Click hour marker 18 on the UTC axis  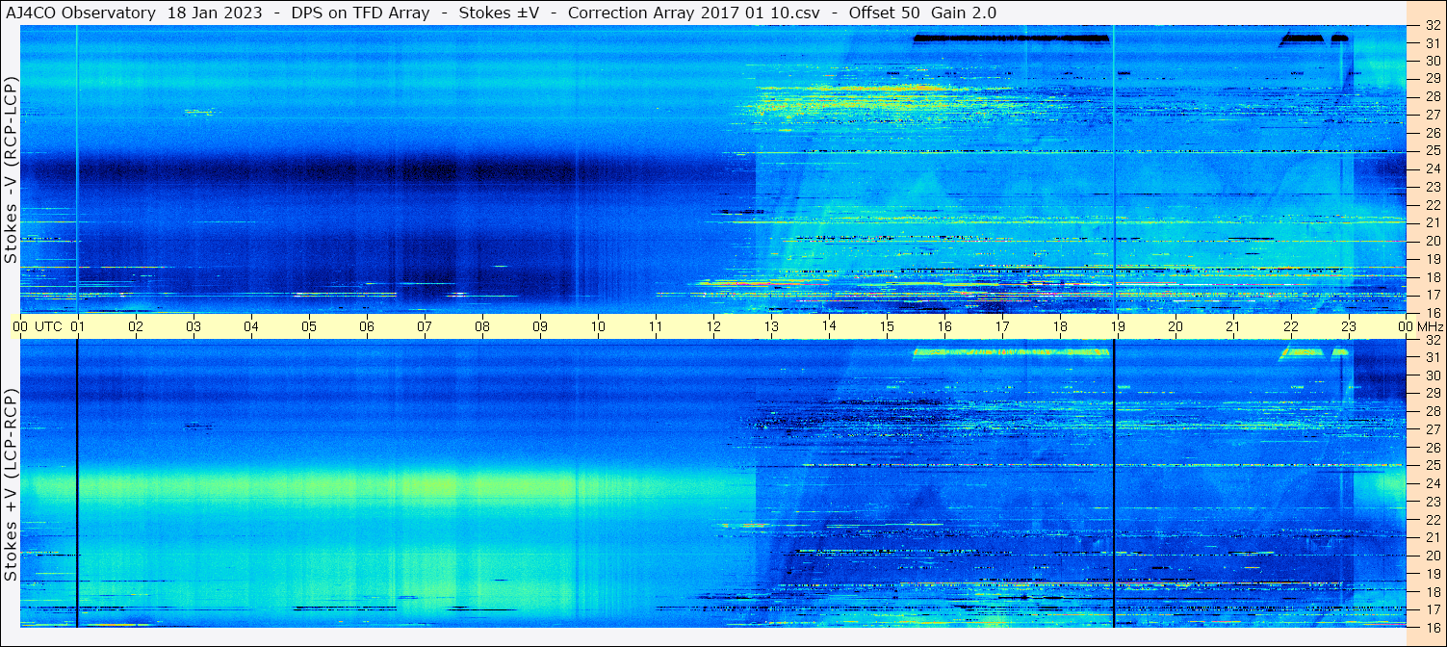[1060, 327]
